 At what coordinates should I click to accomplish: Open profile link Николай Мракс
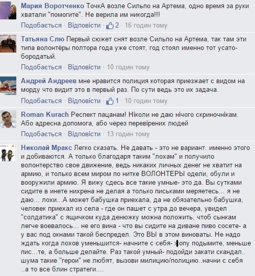coord(46,148)
